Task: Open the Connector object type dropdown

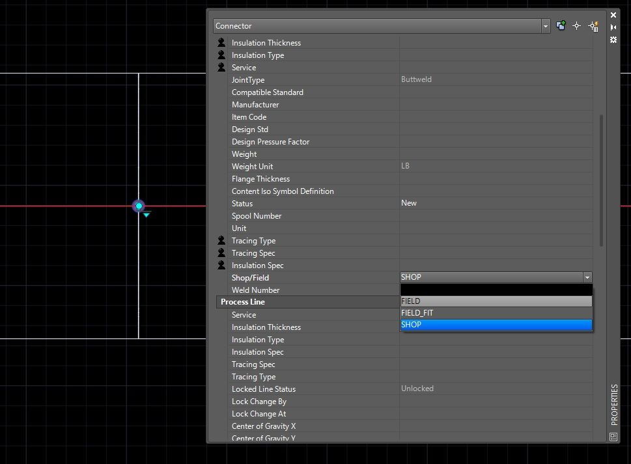Action: [545, 26]
